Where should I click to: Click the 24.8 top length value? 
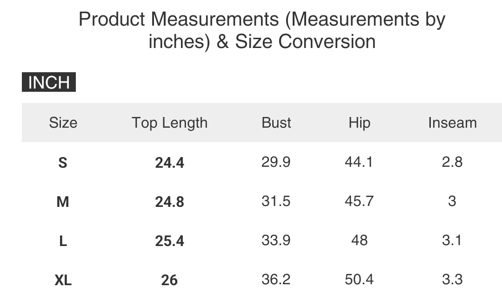pyautogui.click(x=169, y=202)
